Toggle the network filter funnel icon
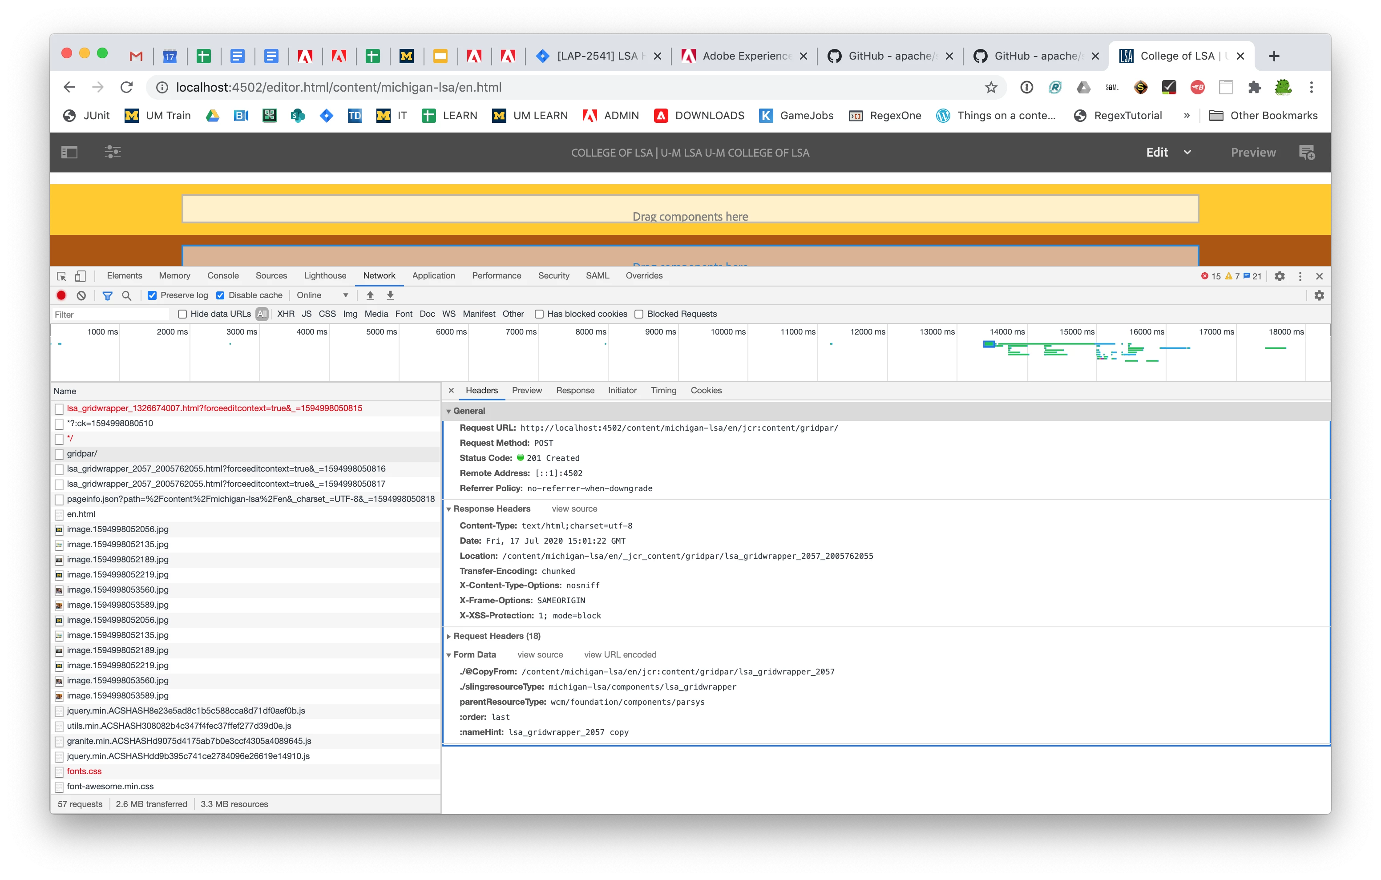1381x880 pixels. (x=107, y=295)
